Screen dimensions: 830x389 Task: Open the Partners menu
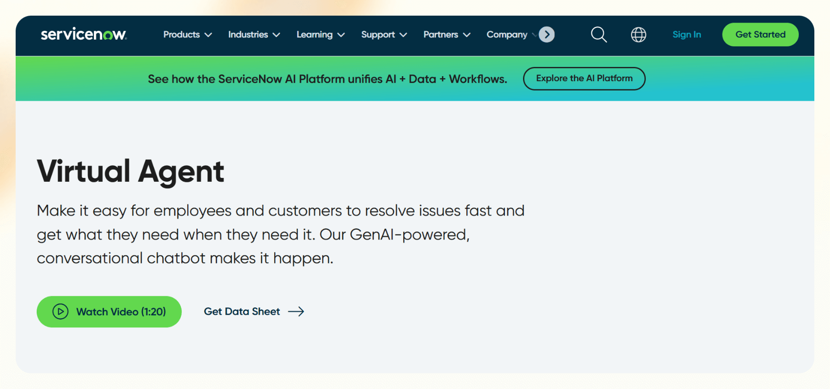point(447,35)
